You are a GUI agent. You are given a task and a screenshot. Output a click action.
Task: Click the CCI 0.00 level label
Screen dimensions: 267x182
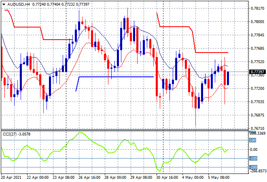[254, 150]
